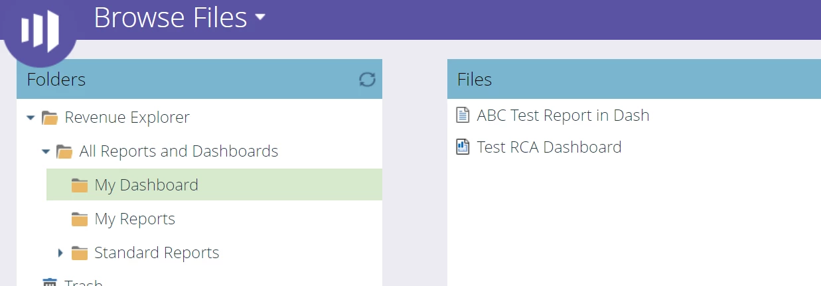The height and width of the screenshot is (286, 821).
Task: Click the All Reports and Dashboards folder icon
Action: tap(64, 152)
